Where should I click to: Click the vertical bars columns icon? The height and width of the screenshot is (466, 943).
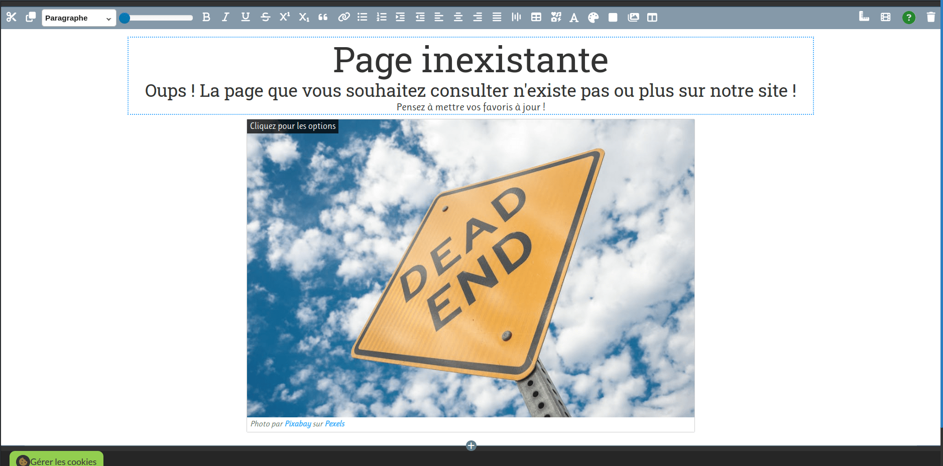click(516, 18)
